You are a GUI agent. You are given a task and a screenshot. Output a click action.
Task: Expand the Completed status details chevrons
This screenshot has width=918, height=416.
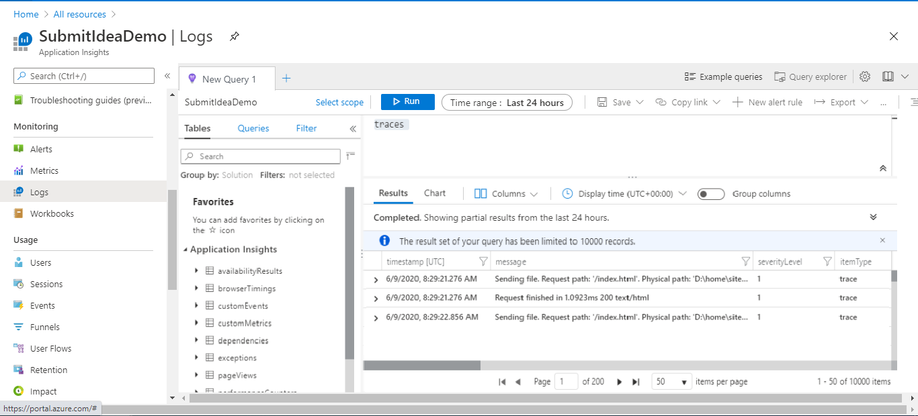(874, 217)
